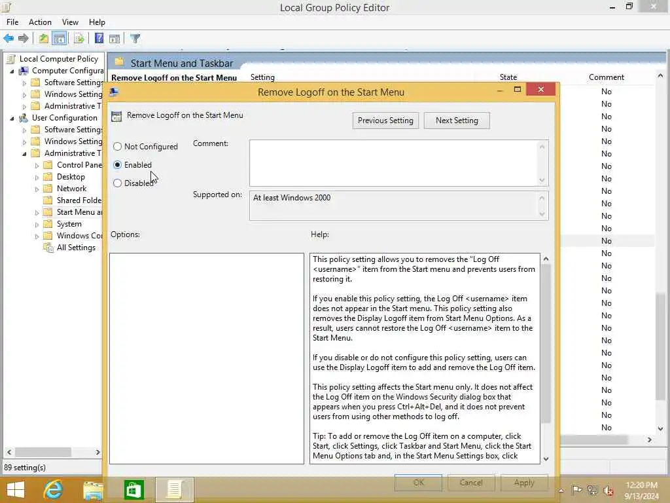Click settings list vertical scrollbar thumb
The height and width of the screenshot is (503, 670).
pyautogui.click(x=661, y=347)
